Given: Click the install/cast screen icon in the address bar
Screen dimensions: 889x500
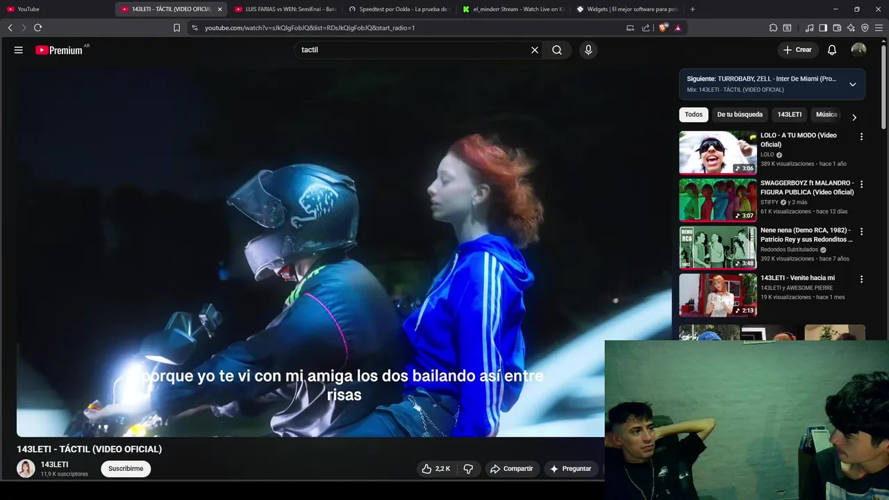Looking at the screenshot, I should [x=630, y=28].
